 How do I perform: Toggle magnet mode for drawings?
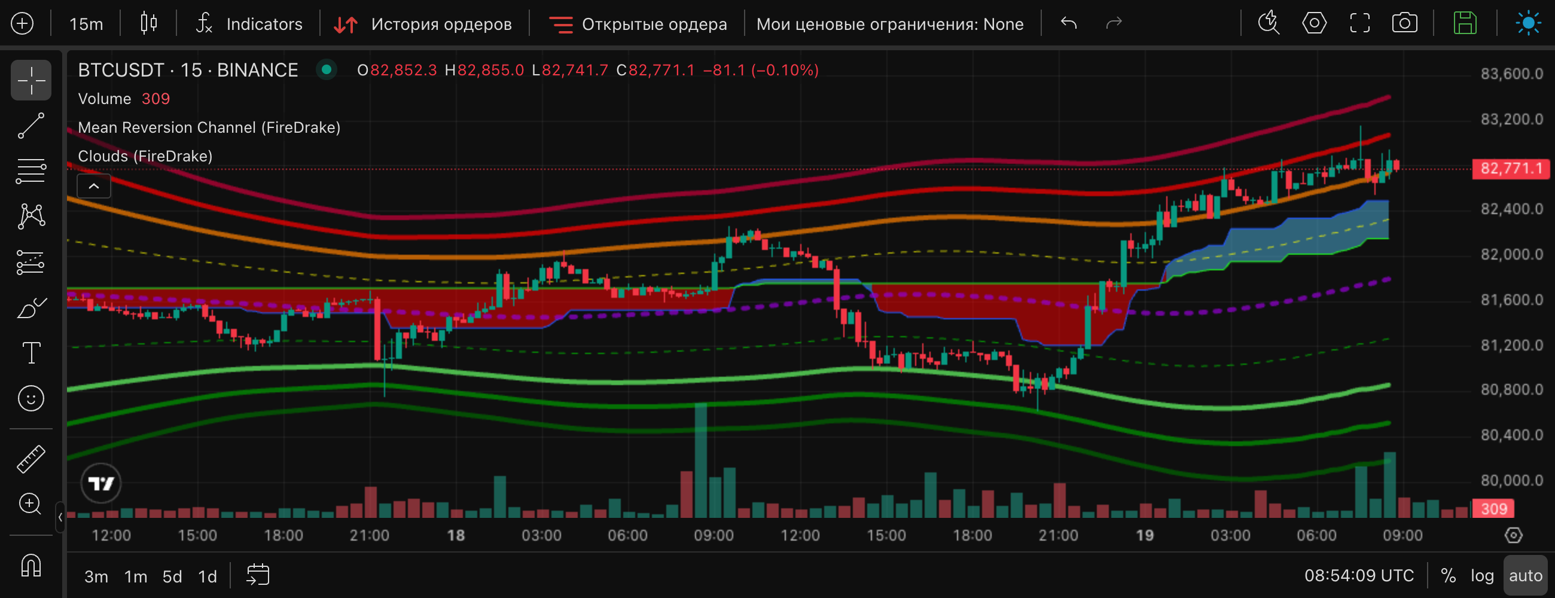[31, 566]
